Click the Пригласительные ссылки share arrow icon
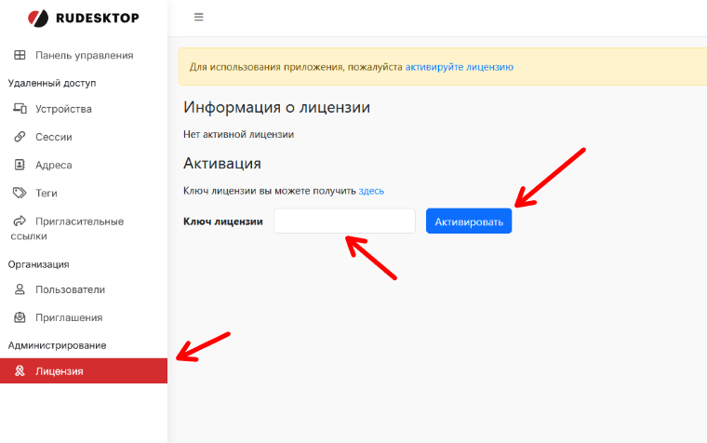The height and width of the screenshot is (443, 707). (20, 221)
